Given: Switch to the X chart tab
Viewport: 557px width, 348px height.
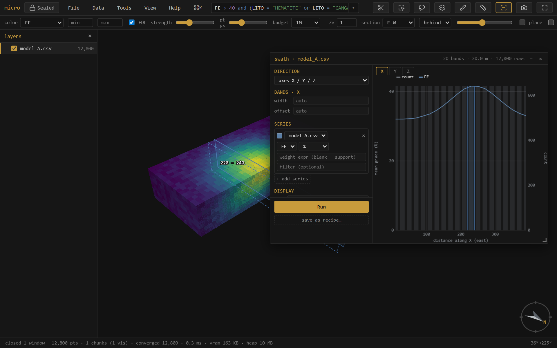Looking at the screenshot, I should point(382,71).
